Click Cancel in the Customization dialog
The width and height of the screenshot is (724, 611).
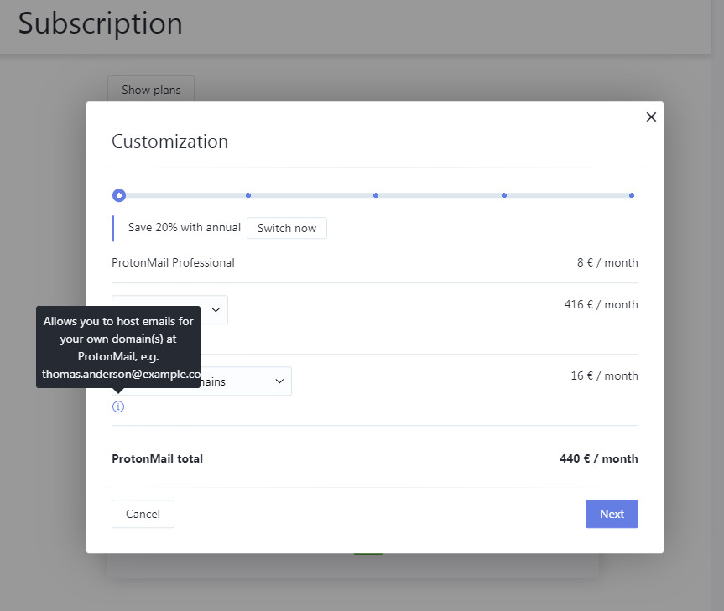pos(143,514)
